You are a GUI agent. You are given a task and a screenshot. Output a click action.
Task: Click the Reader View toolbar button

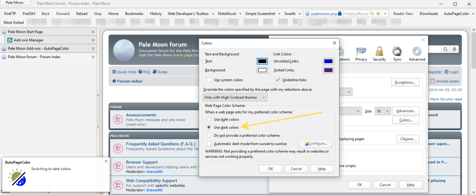(x=403, y=14)
